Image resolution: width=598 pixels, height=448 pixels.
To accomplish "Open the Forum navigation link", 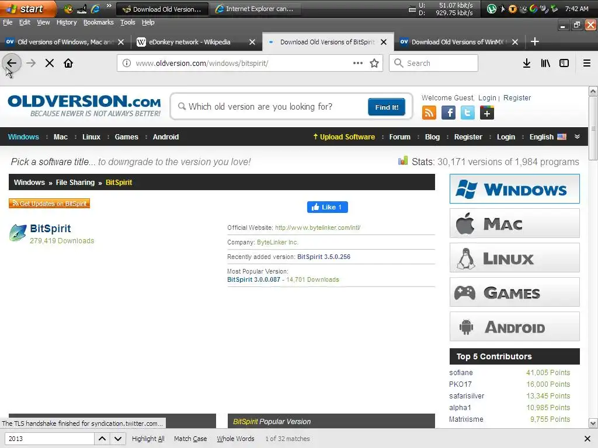I will click(399, 136).
